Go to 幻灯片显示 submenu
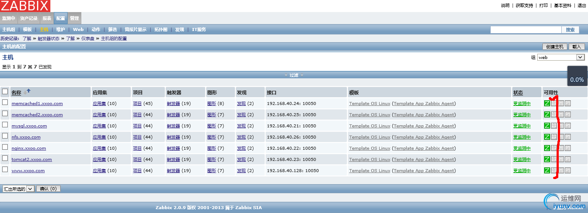The height and width of the screenshot is (213, 588). point(136,30)
